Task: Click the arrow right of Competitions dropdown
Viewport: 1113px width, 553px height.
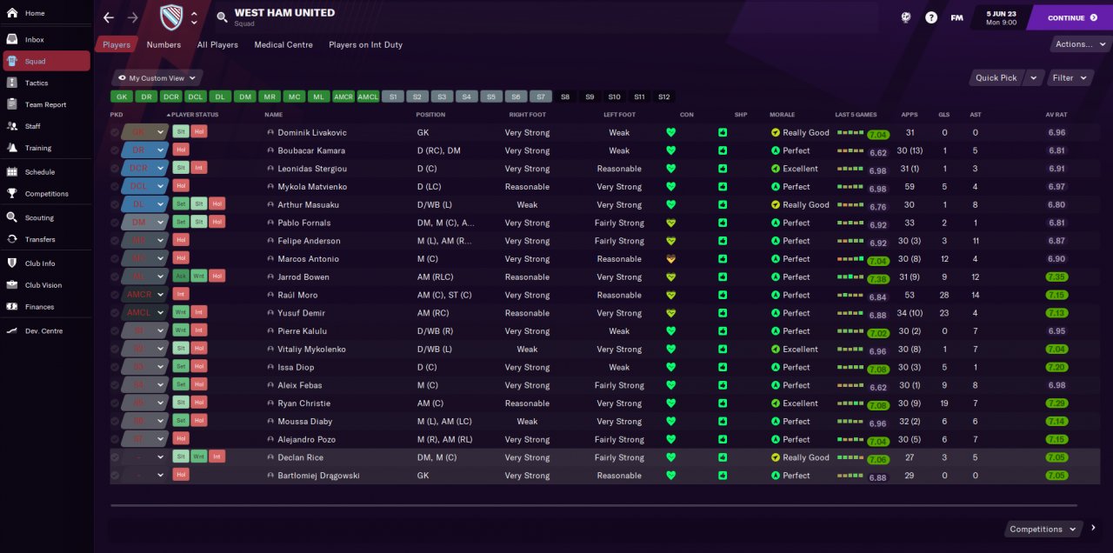Action: pyautogui.click(x=1093, y=528)
